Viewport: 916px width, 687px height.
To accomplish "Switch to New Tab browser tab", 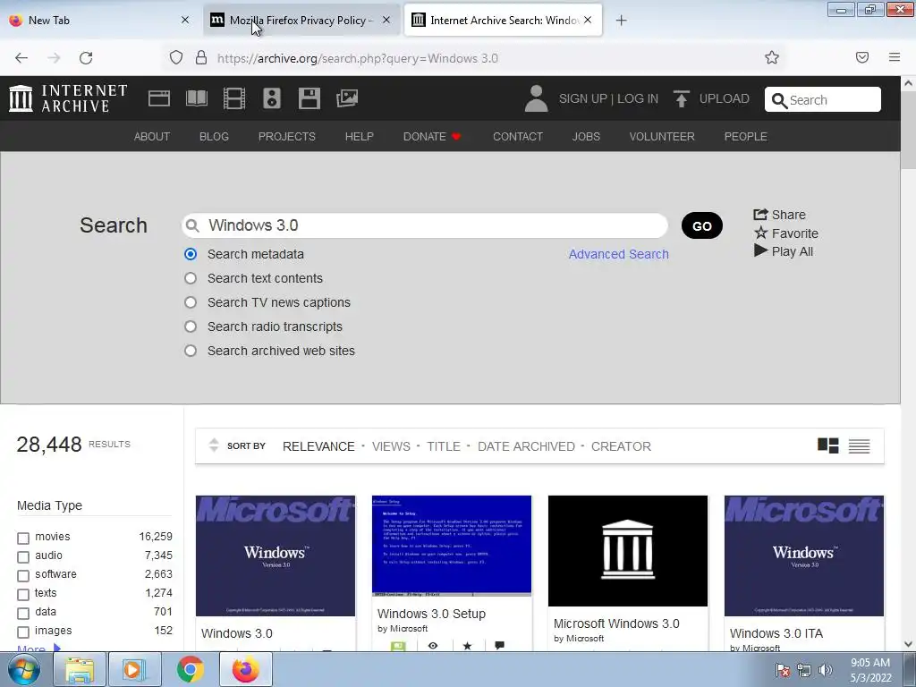I will [99, 21].
